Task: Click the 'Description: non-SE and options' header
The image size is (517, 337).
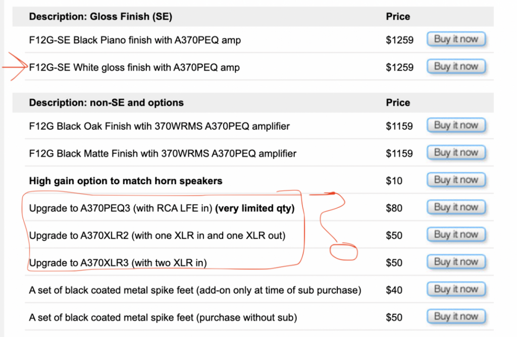Action: [x=106, y=102]
